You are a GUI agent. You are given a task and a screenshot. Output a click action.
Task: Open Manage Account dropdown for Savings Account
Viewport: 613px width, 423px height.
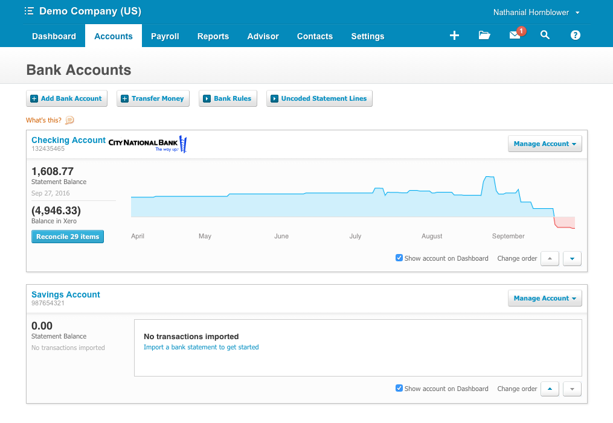pos(544,298)
